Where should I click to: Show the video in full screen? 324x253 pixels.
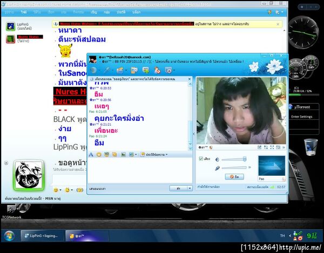272,147
